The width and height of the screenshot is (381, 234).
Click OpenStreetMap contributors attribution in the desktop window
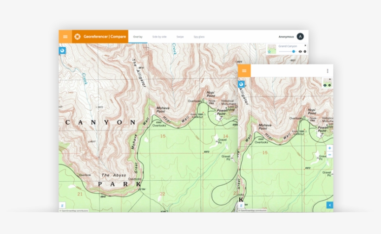[74, 211]
